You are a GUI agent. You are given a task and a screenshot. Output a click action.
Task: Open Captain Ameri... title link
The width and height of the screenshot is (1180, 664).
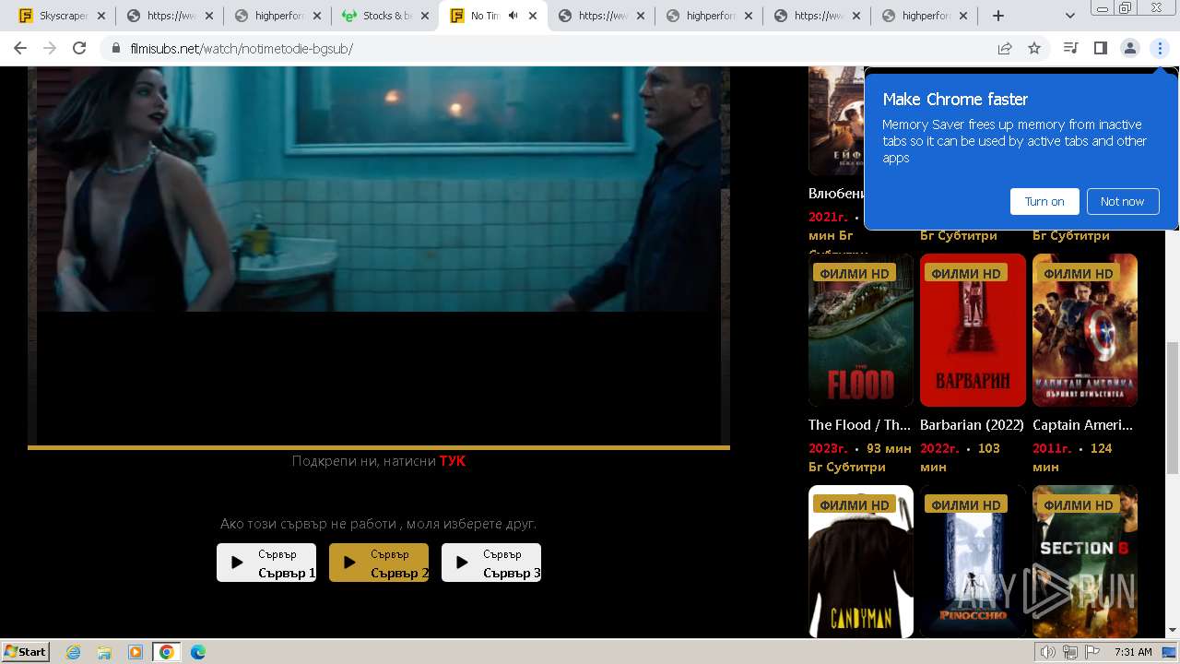[1082, 425]
